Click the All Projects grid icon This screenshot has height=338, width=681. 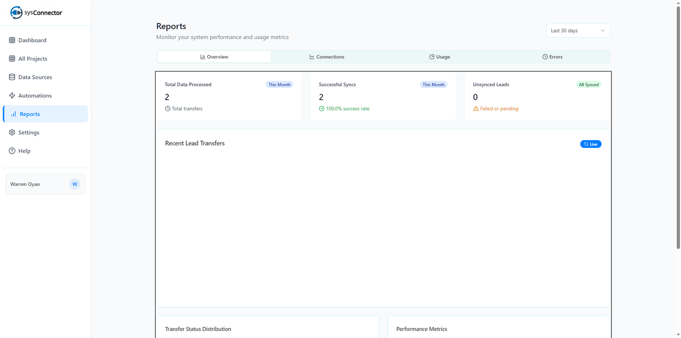(12, 59)
